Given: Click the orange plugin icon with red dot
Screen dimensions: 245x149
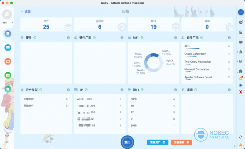Looking at the screenshot, I should click(241, 78).
